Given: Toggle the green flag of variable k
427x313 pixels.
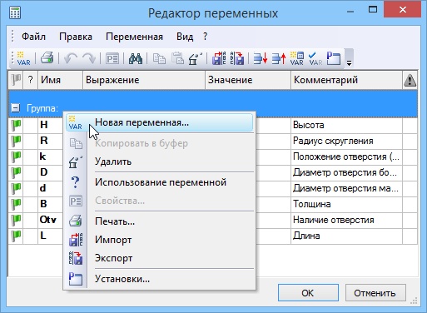Looking at the screenshot, I should tap(16, 156).
